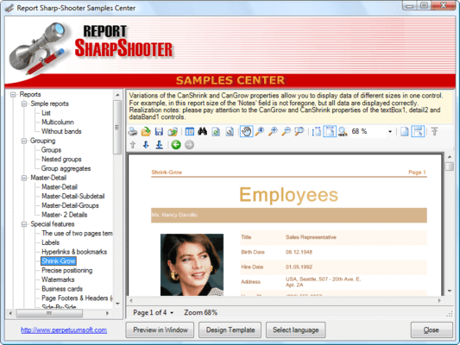
Task: Select the Multicolumn report
Action: 58,122
